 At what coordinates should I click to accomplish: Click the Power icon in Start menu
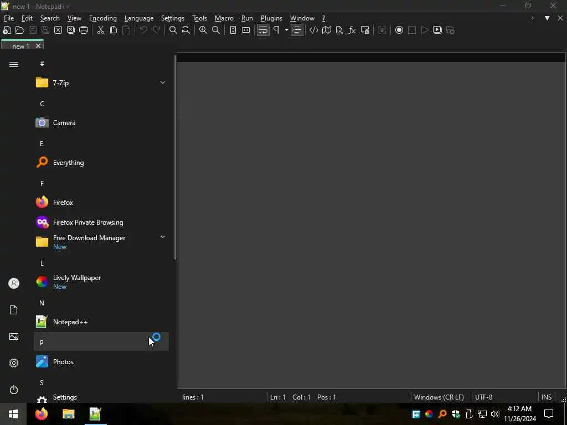14,390
